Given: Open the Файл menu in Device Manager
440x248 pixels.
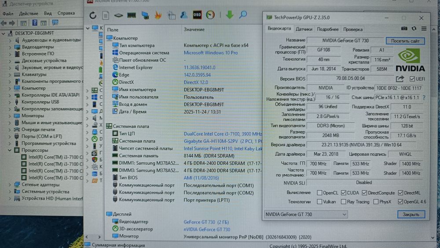Looking at the screenshot, I should tap(8, 14).
